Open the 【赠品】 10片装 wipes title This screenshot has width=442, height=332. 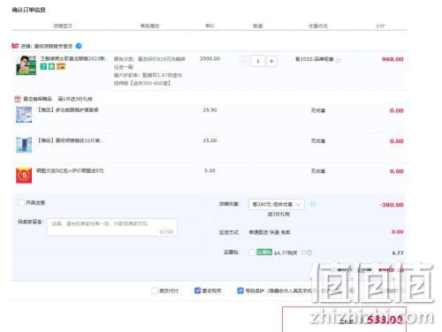70,140
